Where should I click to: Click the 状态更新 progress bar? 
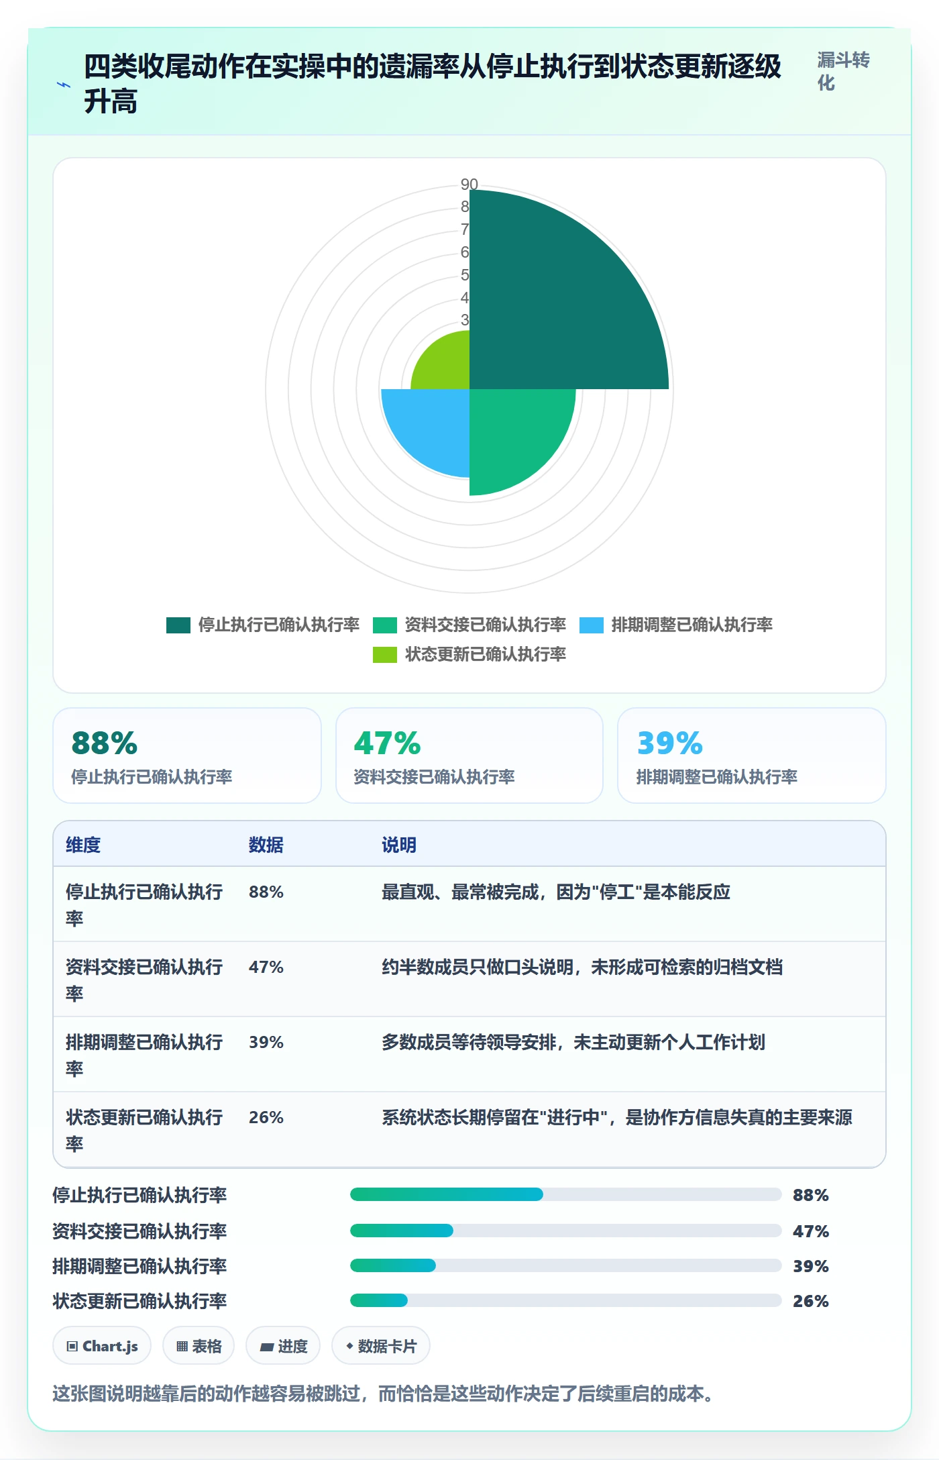(x=565, y=1300)
